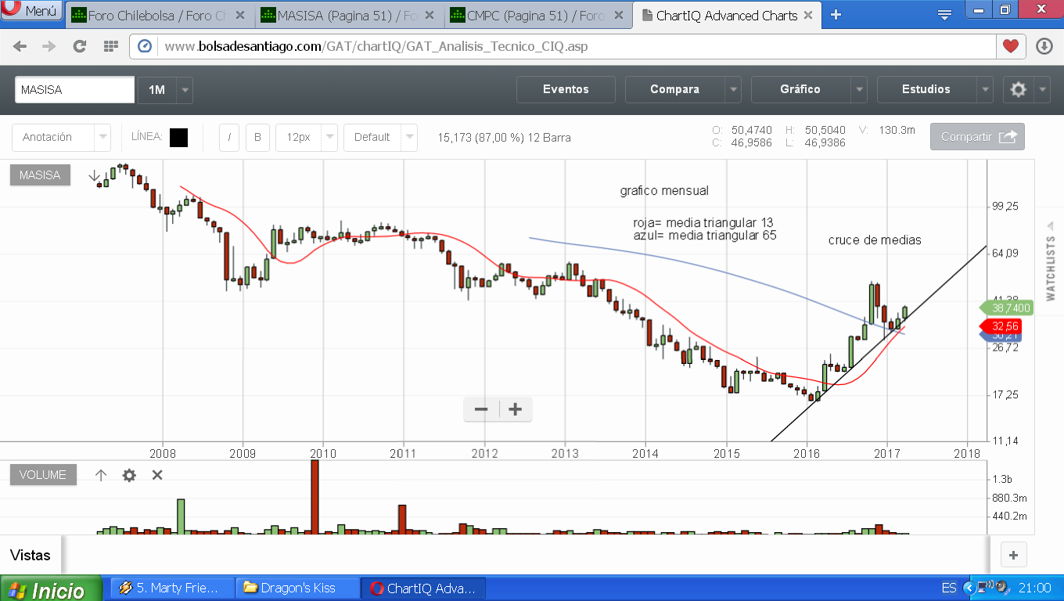Move the Volume panel up with arrow
The width and height of the screenshot is (1064, 601).
[101, 475]
